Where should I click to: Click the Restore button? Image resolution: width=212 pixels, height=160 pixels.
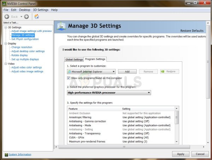(x=170, y=72)
